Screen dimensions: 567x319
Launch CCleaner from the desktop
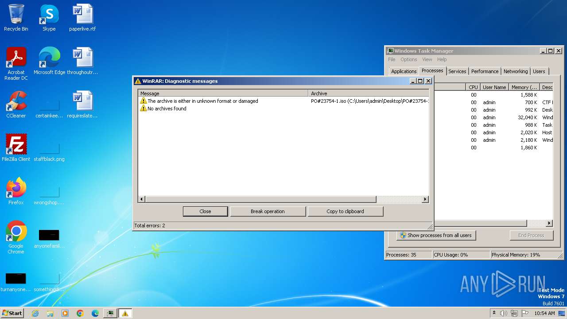(x=16, y=105)
